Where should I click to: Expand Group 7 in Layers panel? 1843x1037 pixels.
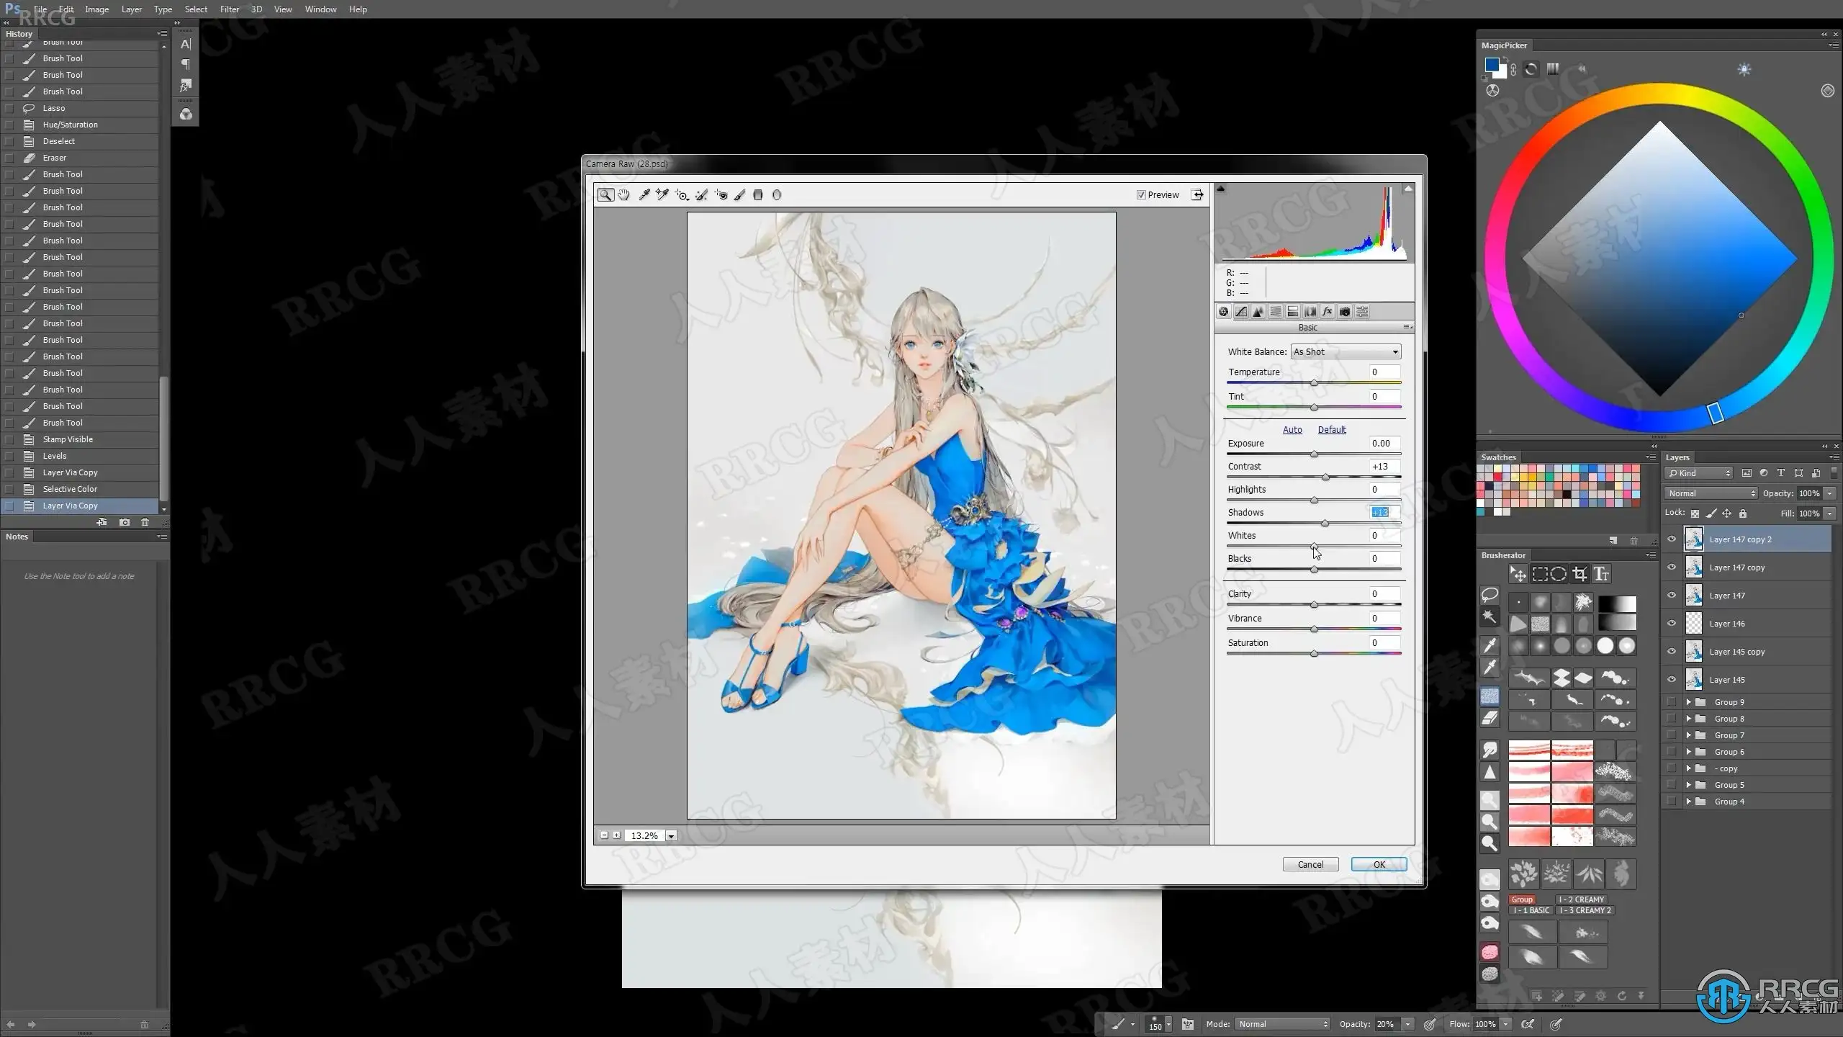[x=1688, y=735]
